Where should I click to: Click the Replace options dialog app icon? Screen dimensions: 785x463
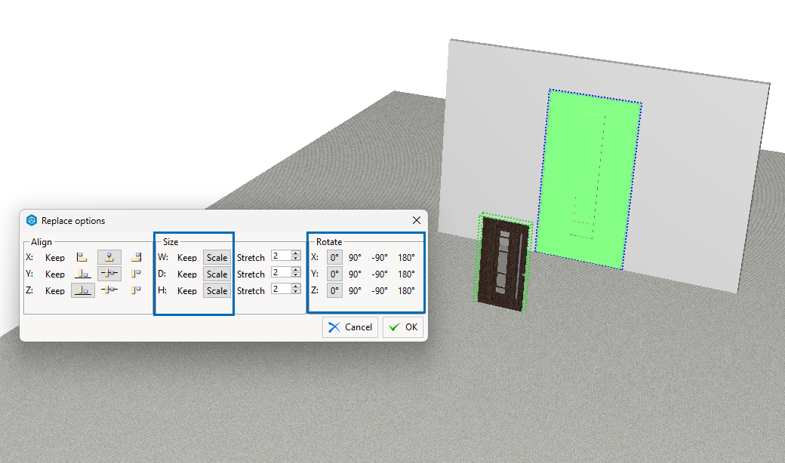[x=32, y=220]
